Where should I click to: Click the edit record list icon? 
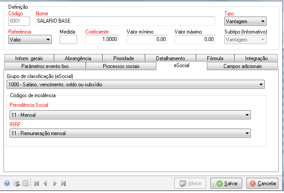point(25,183)
